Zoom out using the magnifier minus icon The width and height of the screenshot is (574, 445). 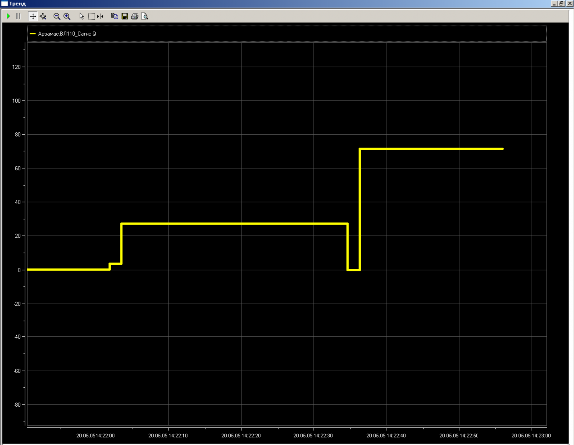57,16
